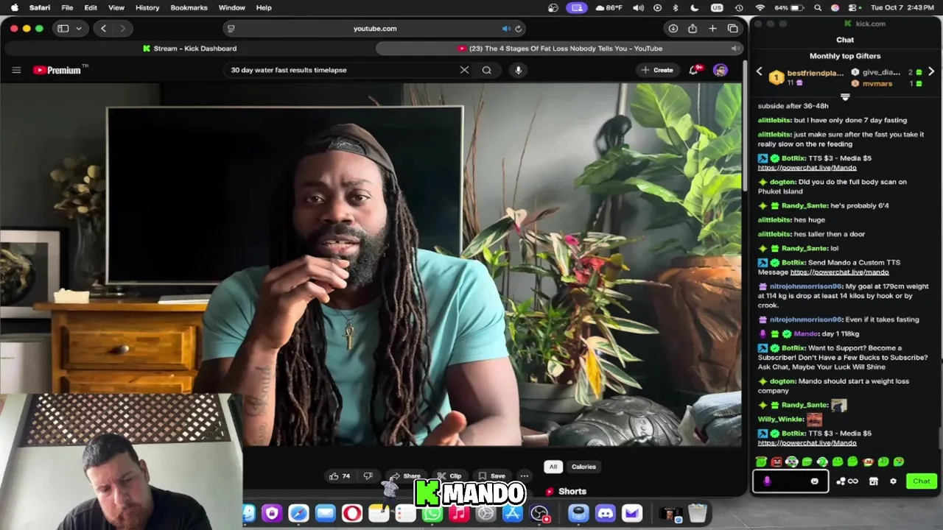
Task: Open more actions ellipsis under video
Action: (x=524, y=476)
